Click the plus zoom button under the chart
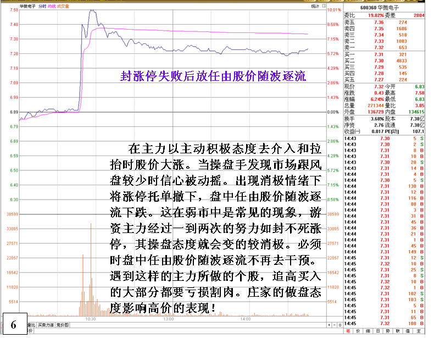440x338 pixels. (330, 325)
